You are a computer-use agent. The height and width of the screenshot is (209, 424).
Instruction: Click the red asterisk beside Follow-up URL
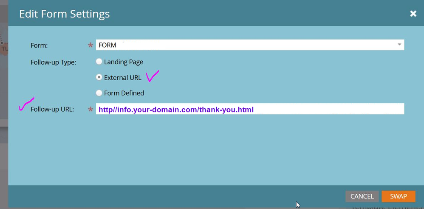(x=90, y=110)
